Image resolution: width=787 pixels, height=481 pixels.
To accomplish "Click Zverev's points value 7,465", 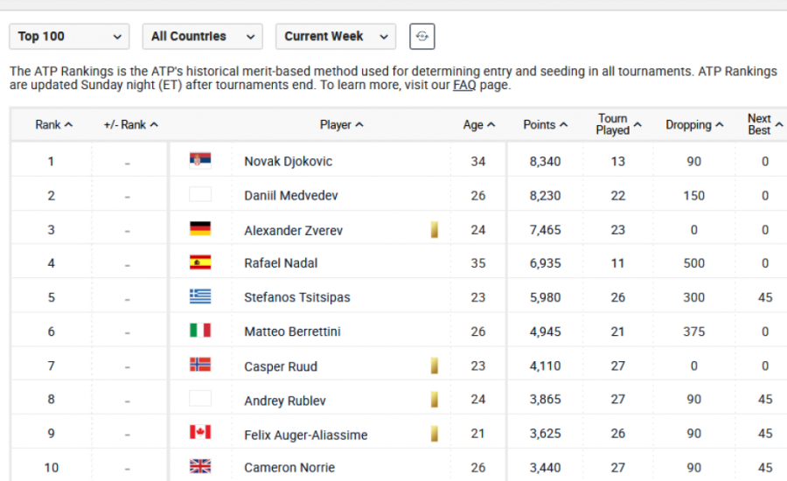I will pos(545,229).
